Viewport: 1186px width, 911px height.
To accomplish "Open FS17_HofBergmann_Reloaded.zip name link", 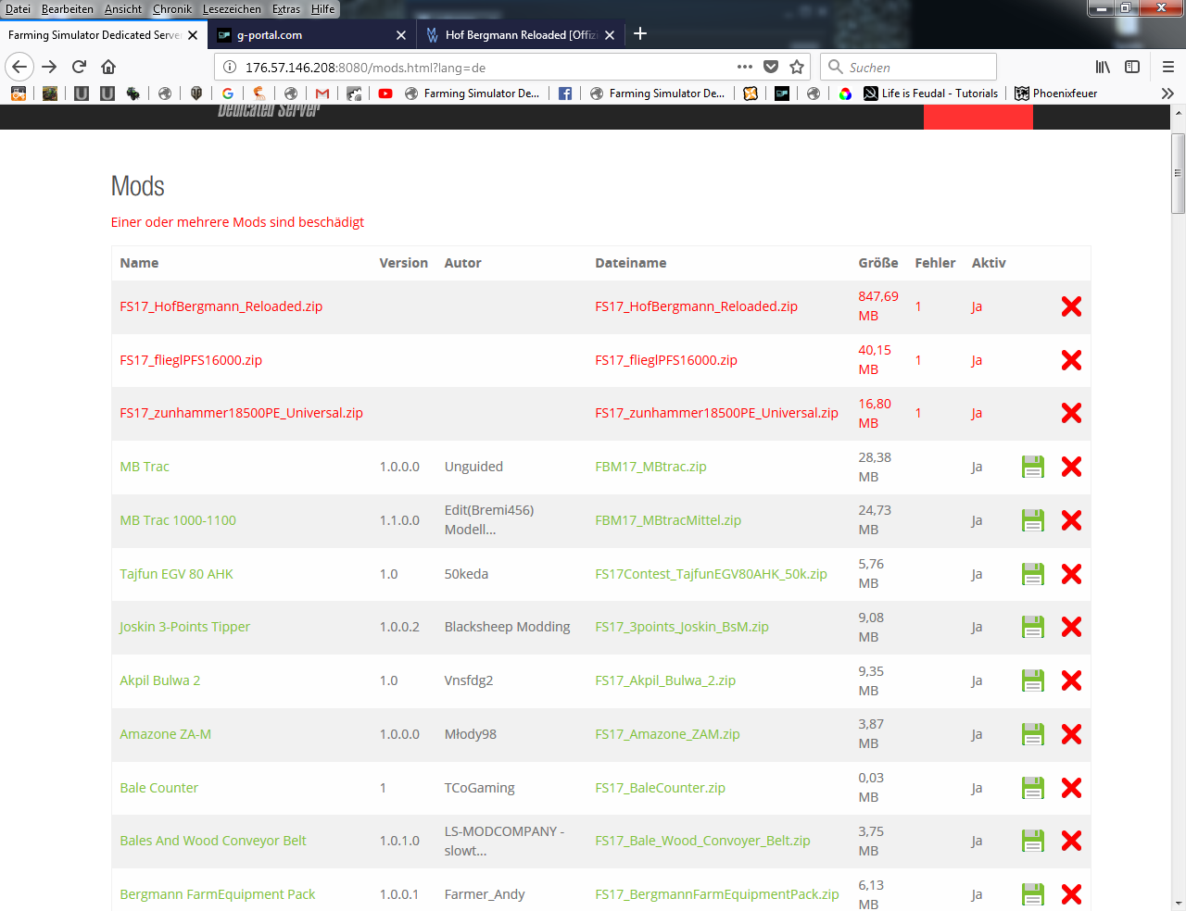I will [x=221, y=306].
